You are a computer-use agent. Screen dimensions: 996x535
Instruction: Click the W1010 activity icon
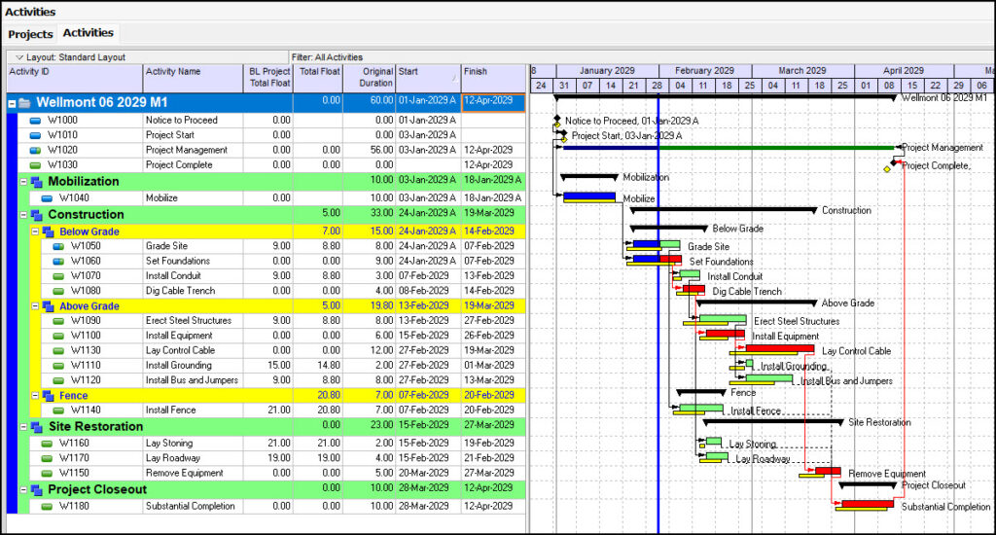(x=36, y=135)
